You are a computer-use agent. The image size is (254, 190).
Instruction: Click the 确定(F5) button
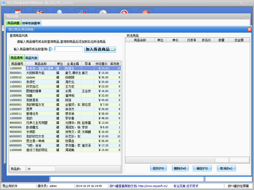point(202,168)
